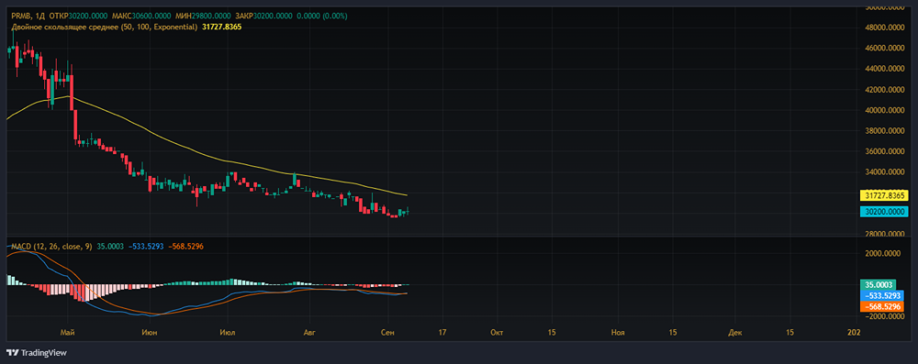918x364 pixels.
Task: Click the 28000.0000 price scale label
Action: [884, 234]
